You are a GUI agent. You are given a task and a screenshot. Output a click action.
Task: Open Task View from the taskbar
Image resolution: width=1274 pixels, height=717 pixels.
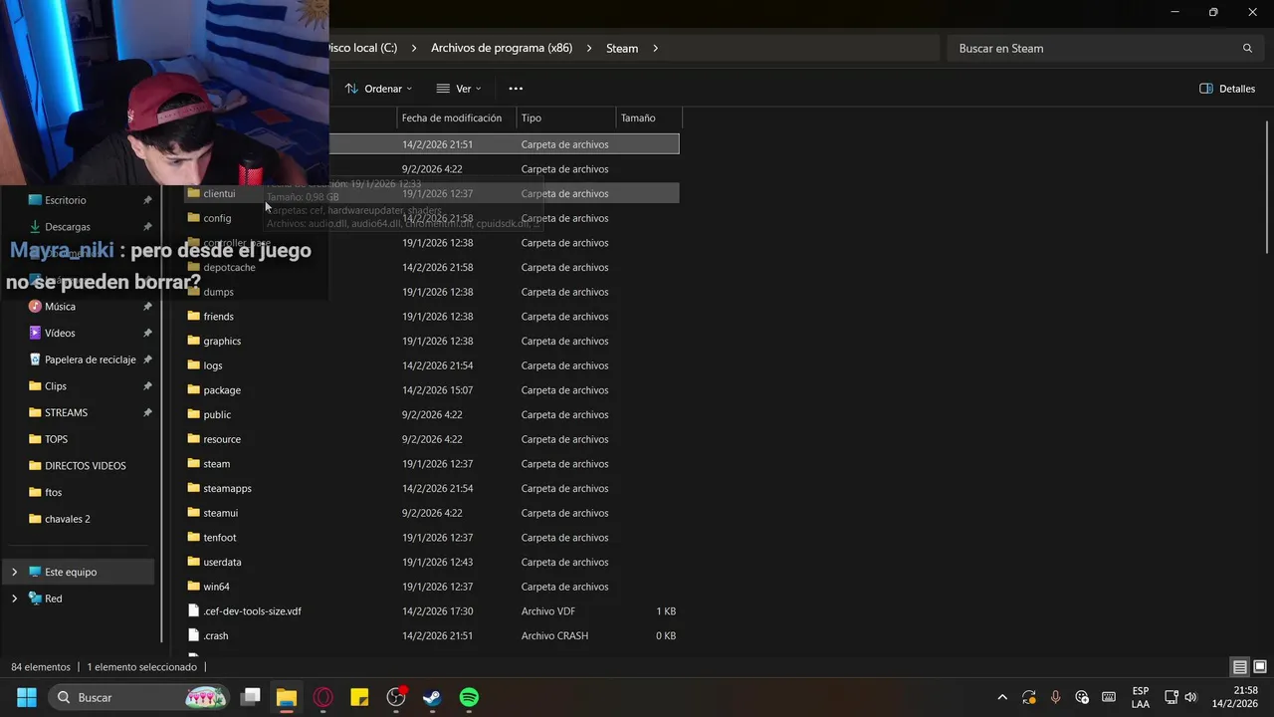coord(251,697)
